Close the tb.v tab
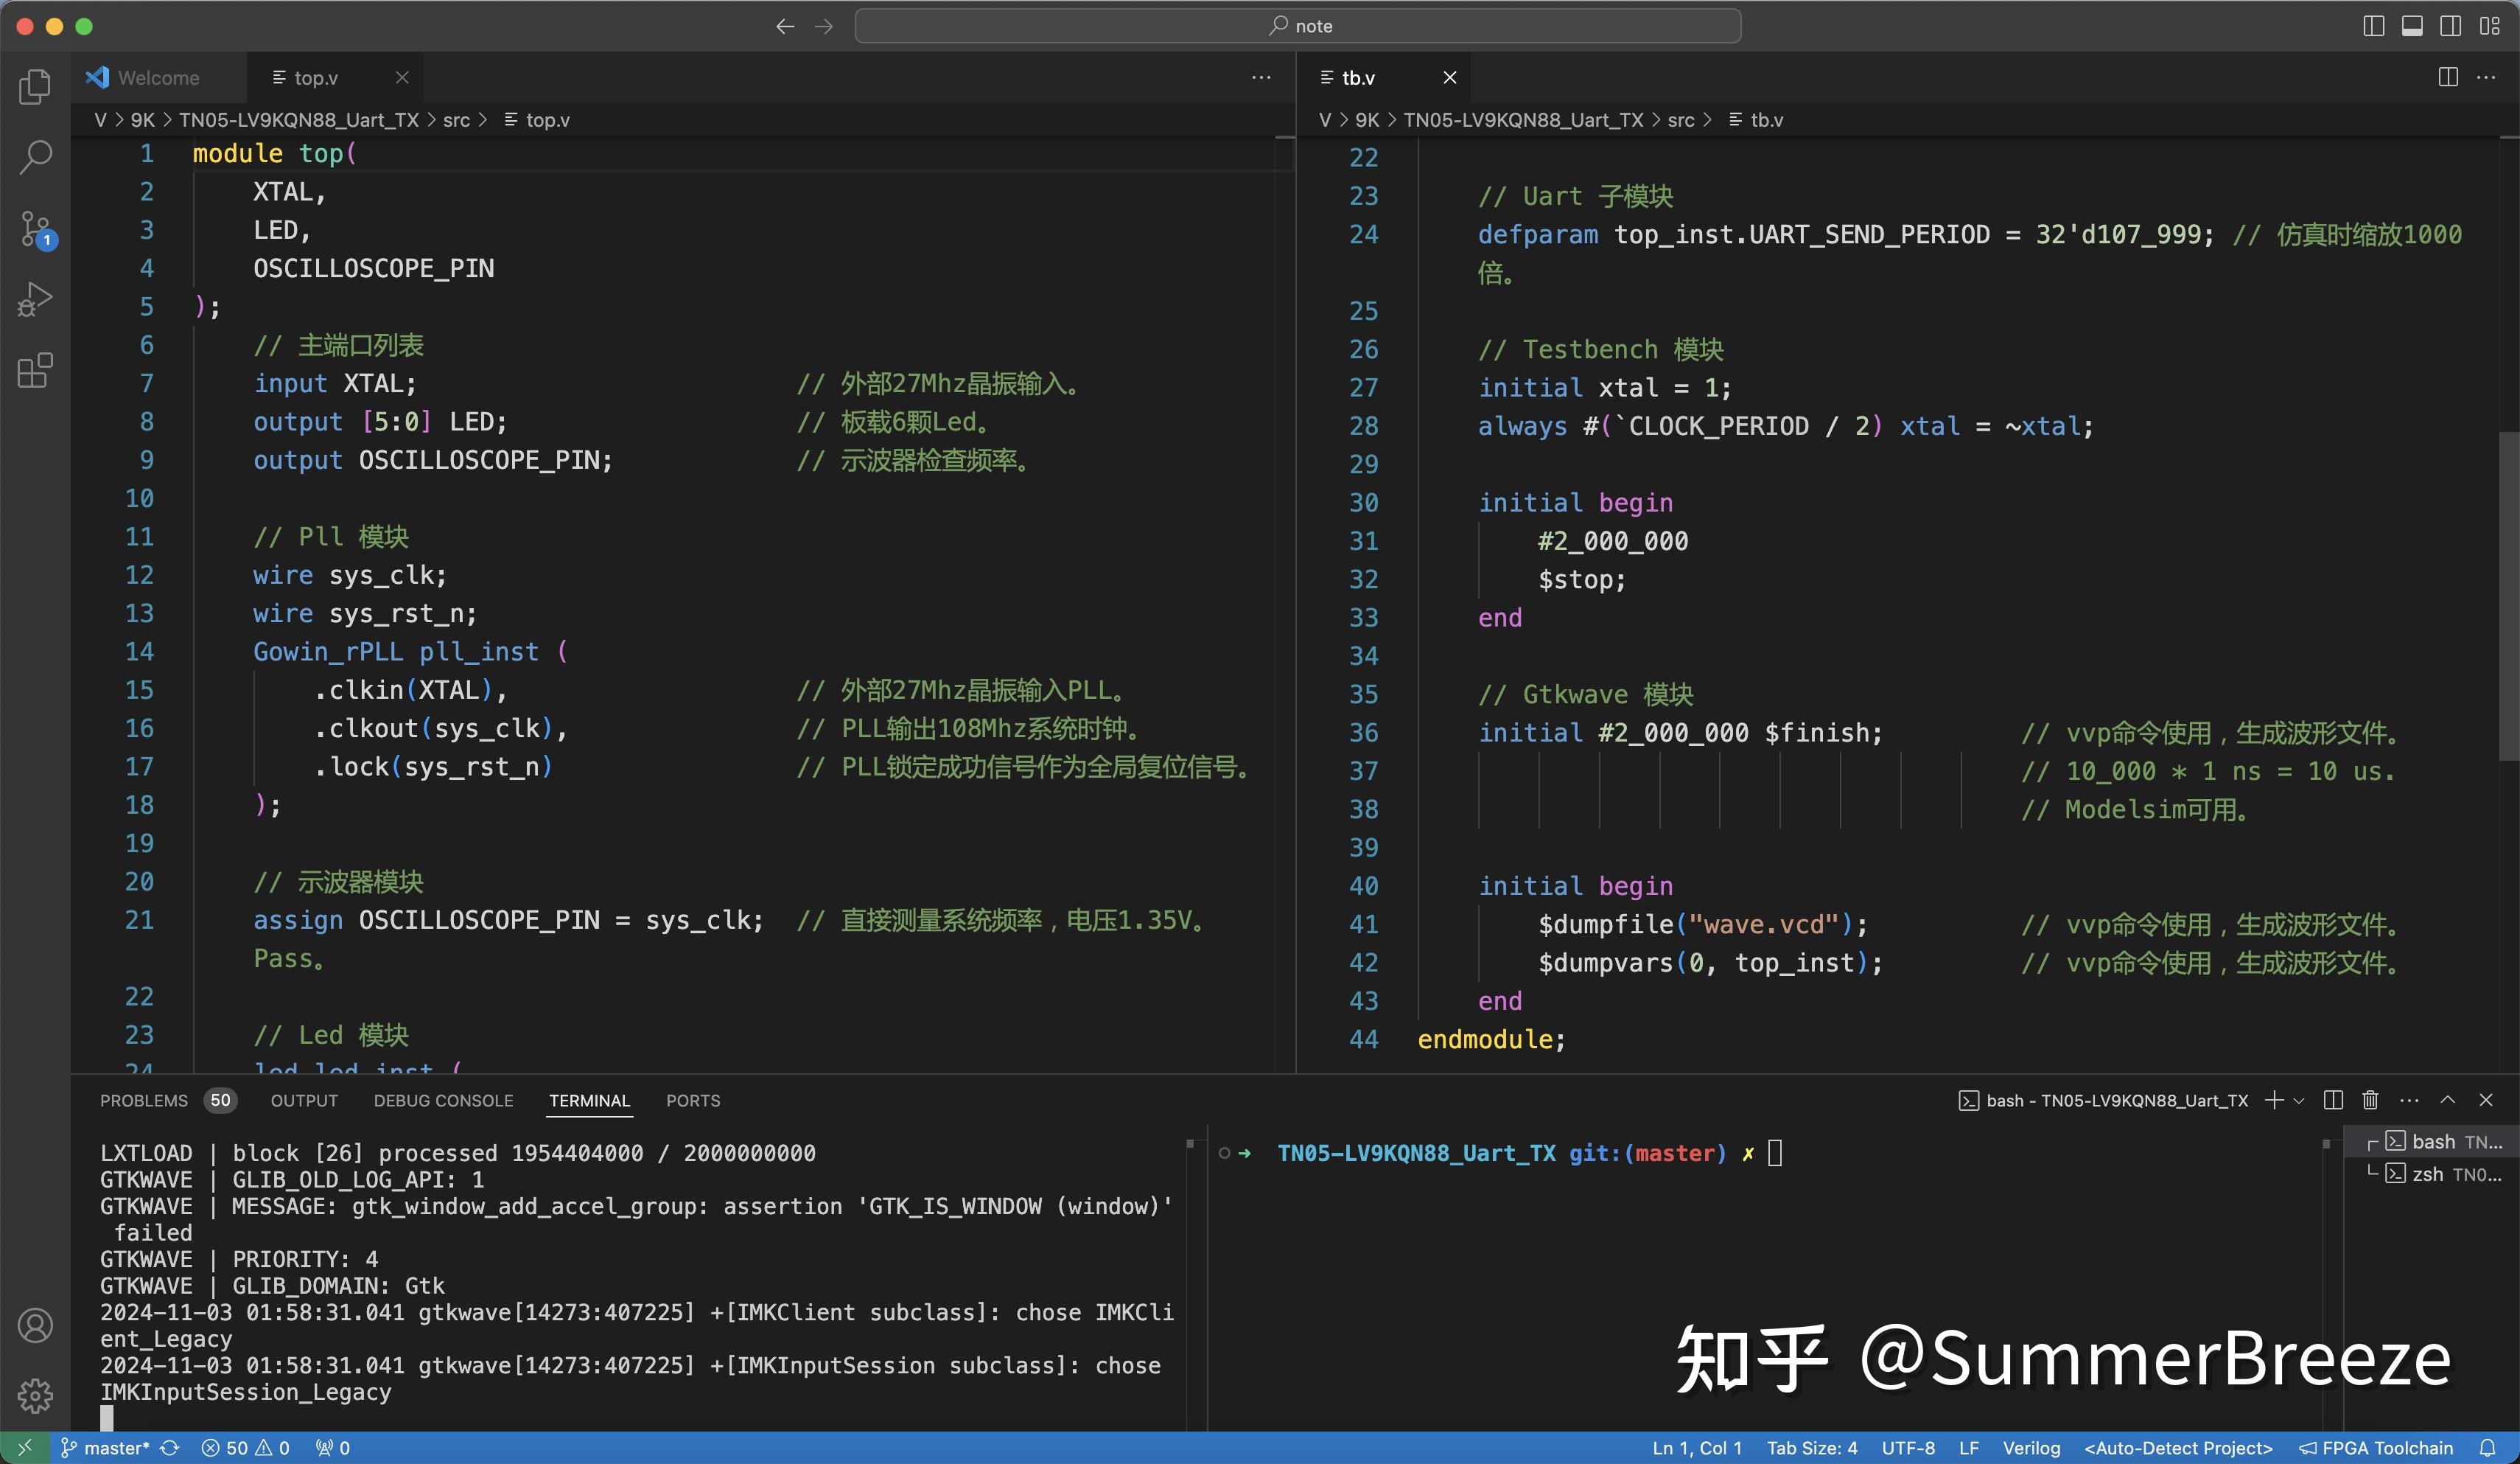The image size is (2520, 1464). click(x=1449, y=77)
